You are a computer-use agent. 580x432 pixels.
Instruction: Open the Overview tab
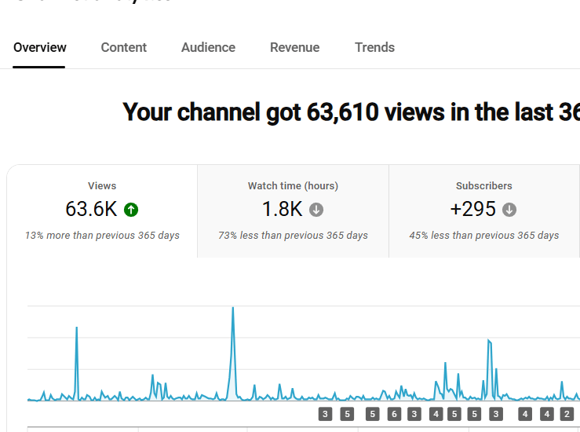[x=39, y=47]
